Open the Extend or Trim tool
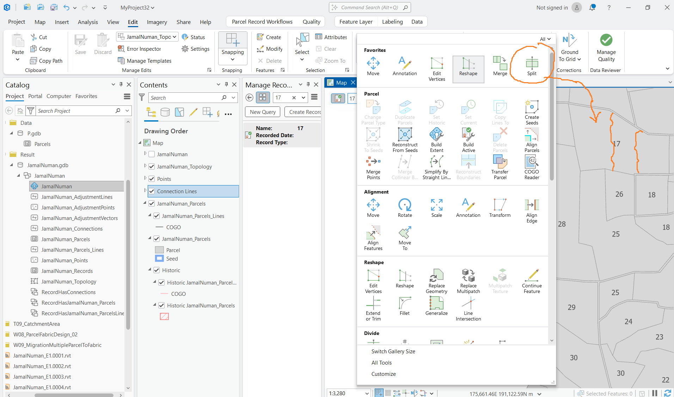 (x=373, y=309)
